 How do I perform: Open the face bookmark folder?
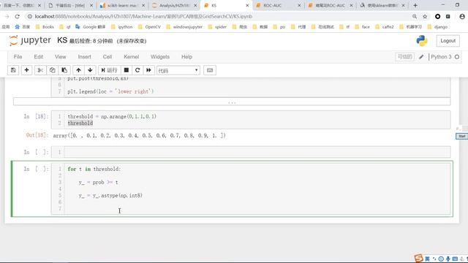[x=362, y=27]
